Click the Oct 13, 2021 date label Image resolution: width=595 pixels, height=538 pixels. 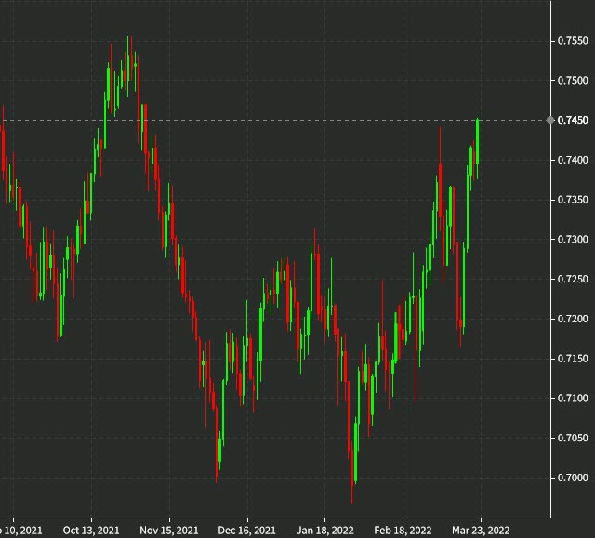pos(91,530)
